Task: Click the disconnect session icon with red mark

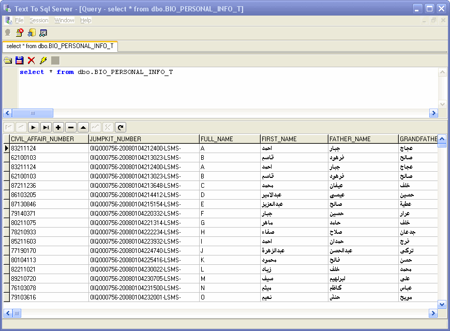Action: coord(20,33)
